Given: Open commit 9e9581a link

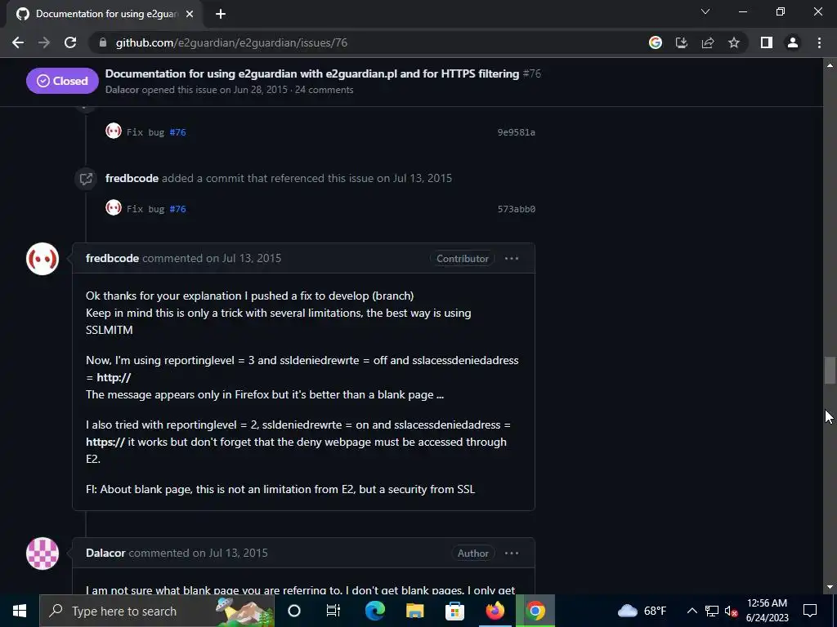Looking at the screenshot, I should (517, 132).
